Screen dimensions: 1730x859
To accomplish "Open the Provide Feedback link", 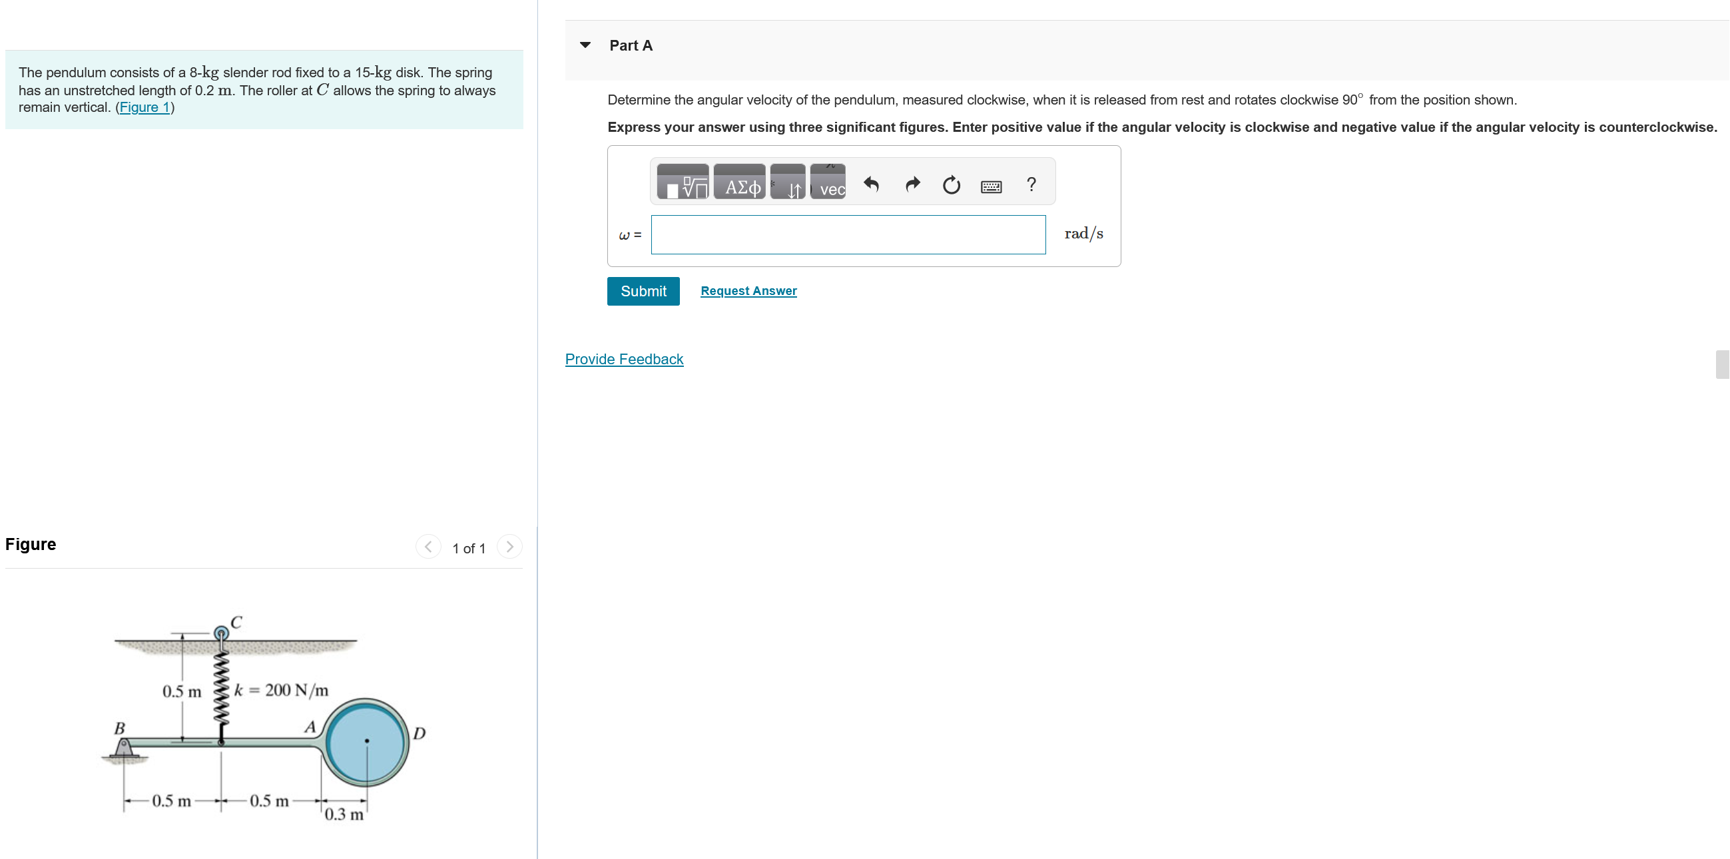I will [x=624, y=359].
